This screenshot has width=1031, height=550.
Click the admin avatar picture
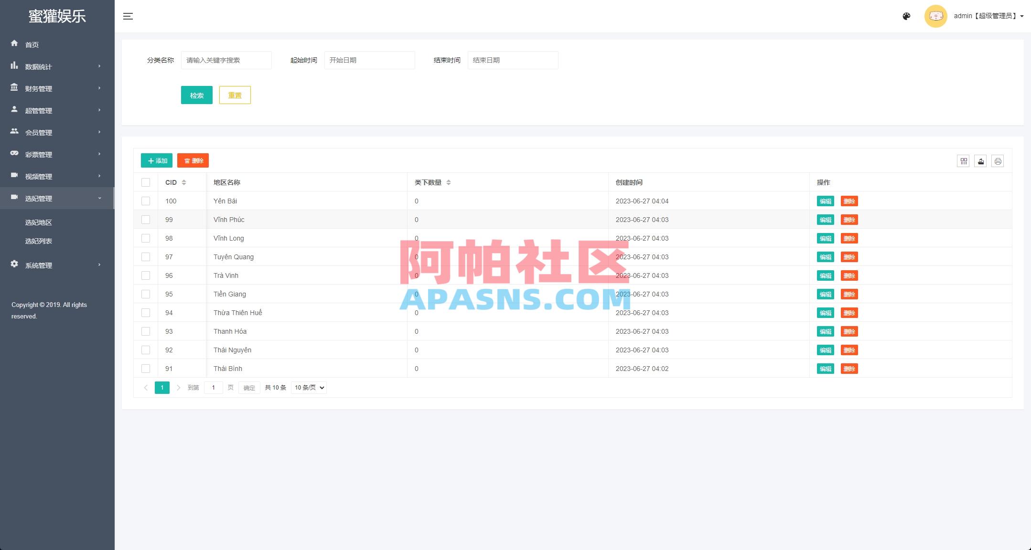click(x=935, y=16)
